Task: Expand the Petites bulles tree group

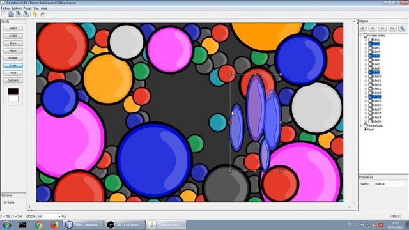Action: [361, 126]
